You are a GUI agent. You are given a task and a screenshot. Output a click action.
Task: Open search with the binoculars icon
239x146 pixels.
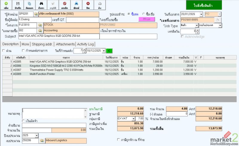click(x=41, y=5)
